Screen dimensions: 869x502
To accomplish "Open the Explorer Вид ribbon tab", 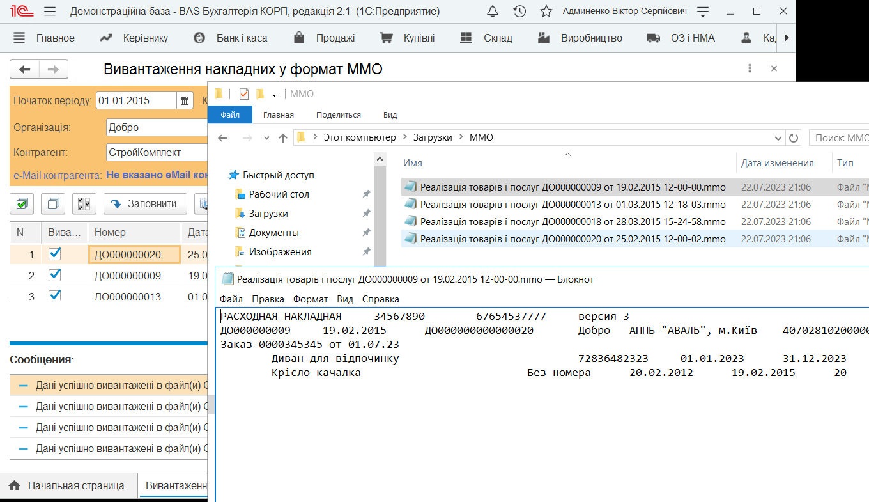I will (x=390, y=114).
